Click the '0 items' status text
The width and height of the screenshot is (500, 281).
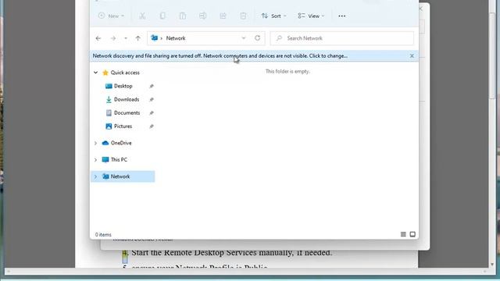pyautogui.click(x=103, y=235)
